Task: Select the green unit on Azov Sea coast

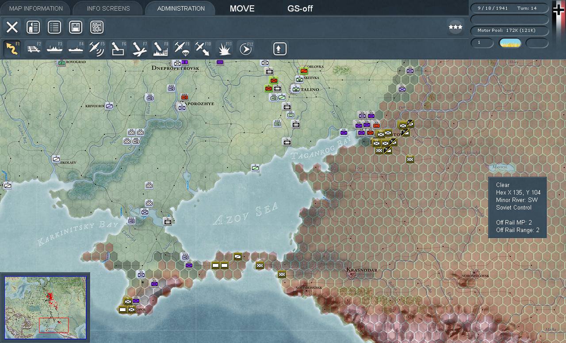Action: coord(255,168)
